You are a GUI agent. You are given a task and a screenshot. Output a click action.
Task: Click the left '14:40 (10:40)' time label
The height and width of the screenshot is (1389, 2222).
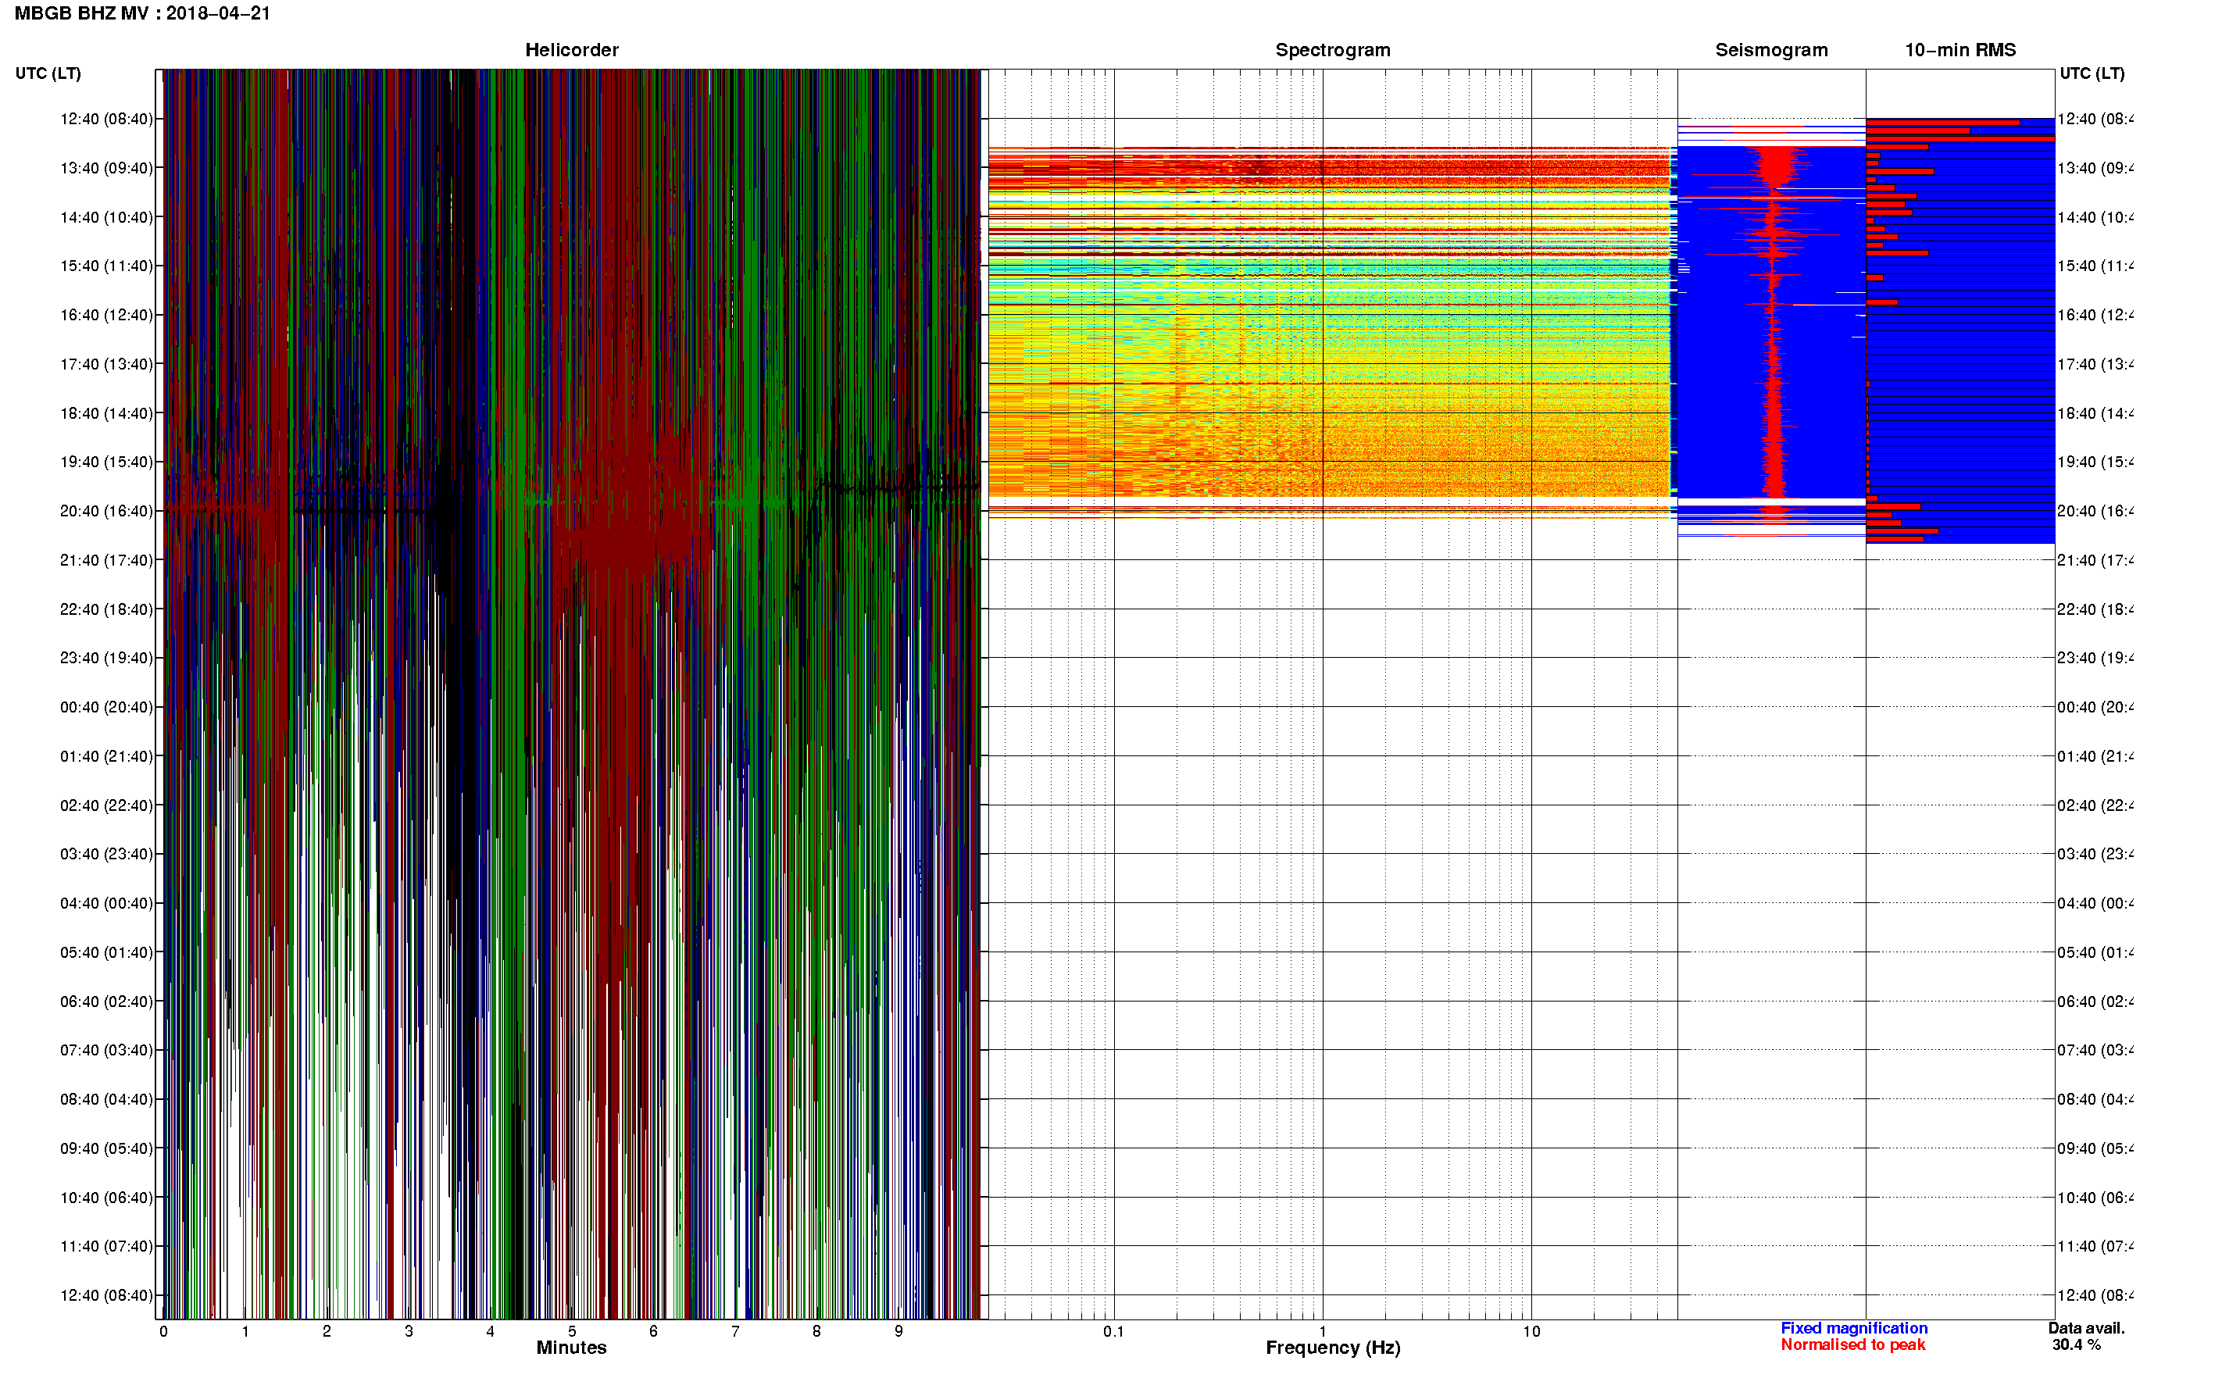click(106, 218)
